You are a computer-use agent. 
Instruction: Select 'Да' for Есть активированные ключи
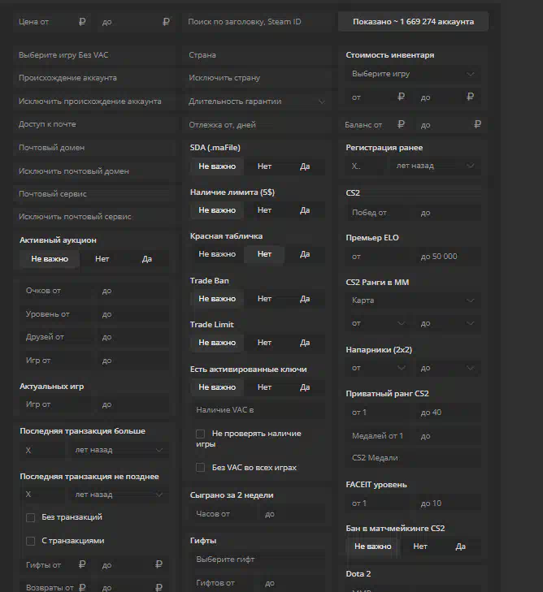point(305,387)
